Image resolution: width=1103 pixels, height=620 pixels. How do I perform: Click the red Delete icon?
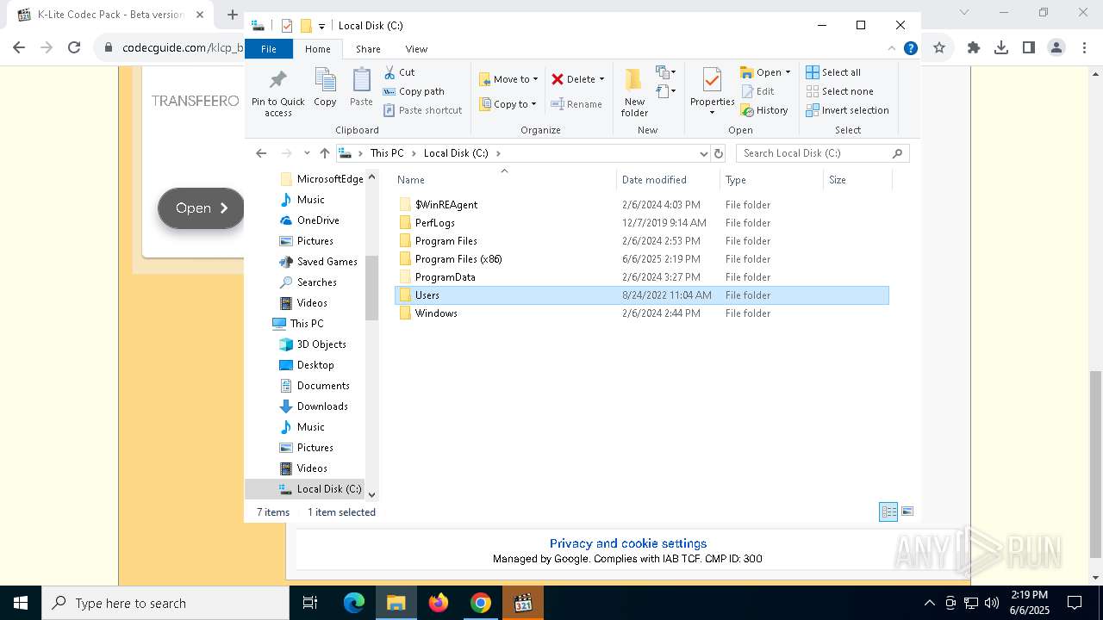point(558,79)
